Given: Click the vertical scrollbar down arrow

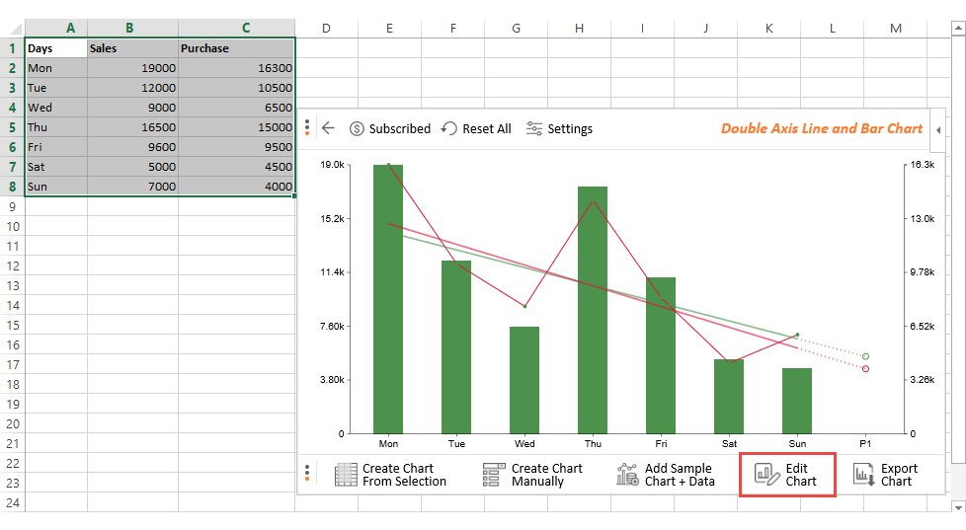Looking at the screenshot, I should tap(958, 506).
